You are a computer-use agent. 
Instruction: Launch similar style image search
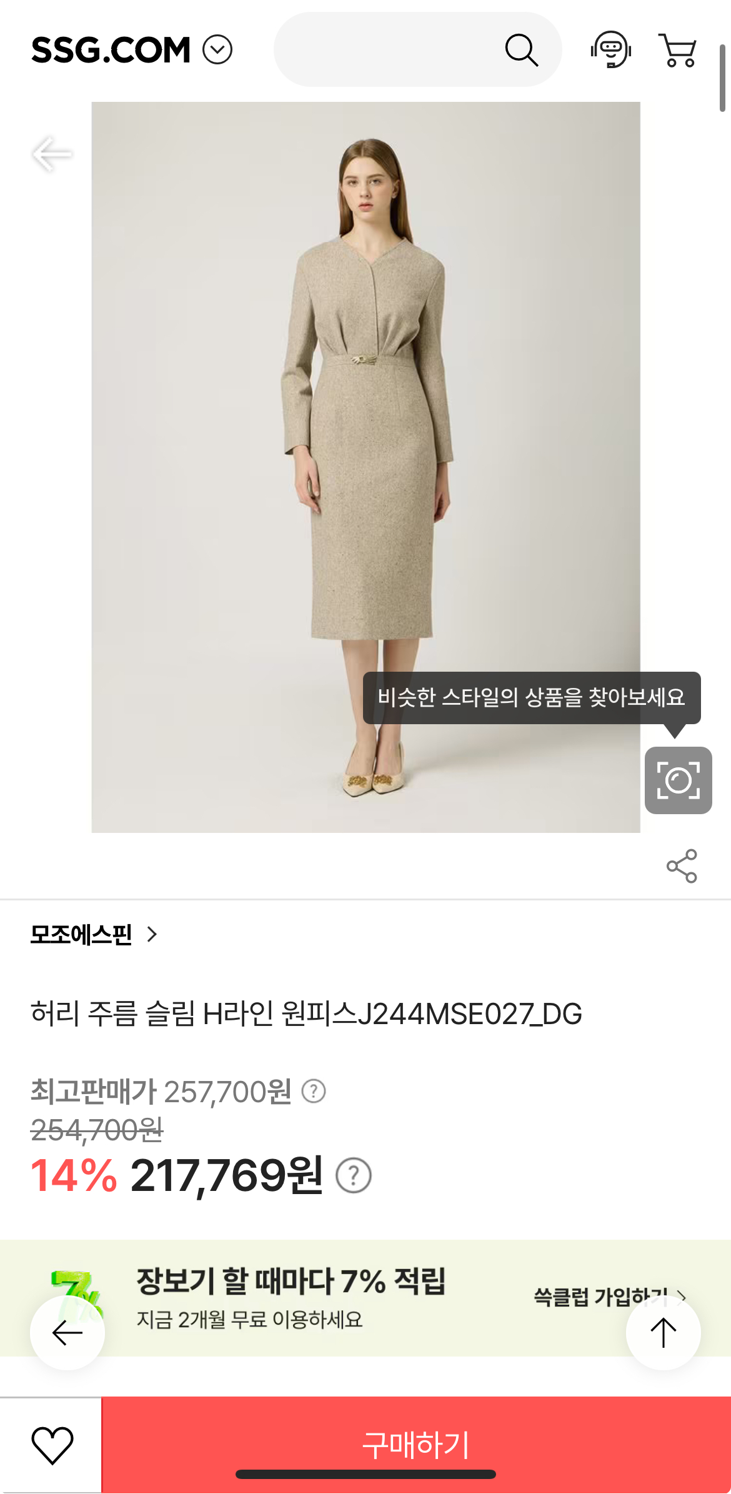678,780
